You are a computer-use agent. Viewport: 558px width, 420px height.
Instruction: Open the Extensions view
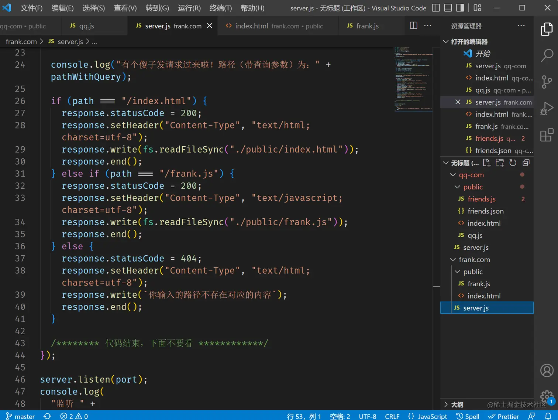pyautogui.click(x=547, y=135)
